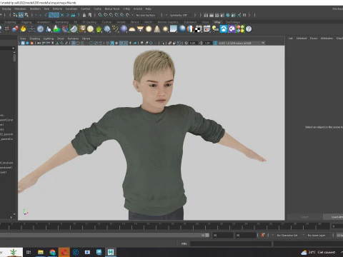Image resolution: width=343 pixels, height=257 pixels.
Task: Click the auto keyframe toggle icon
Action: pyautogui.click(x=263, y=235)
